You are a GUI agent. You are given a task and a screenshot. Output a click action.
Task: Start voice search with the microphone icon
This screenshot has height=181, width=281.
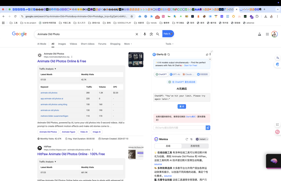pyautogui.click(x=145, y=34)
